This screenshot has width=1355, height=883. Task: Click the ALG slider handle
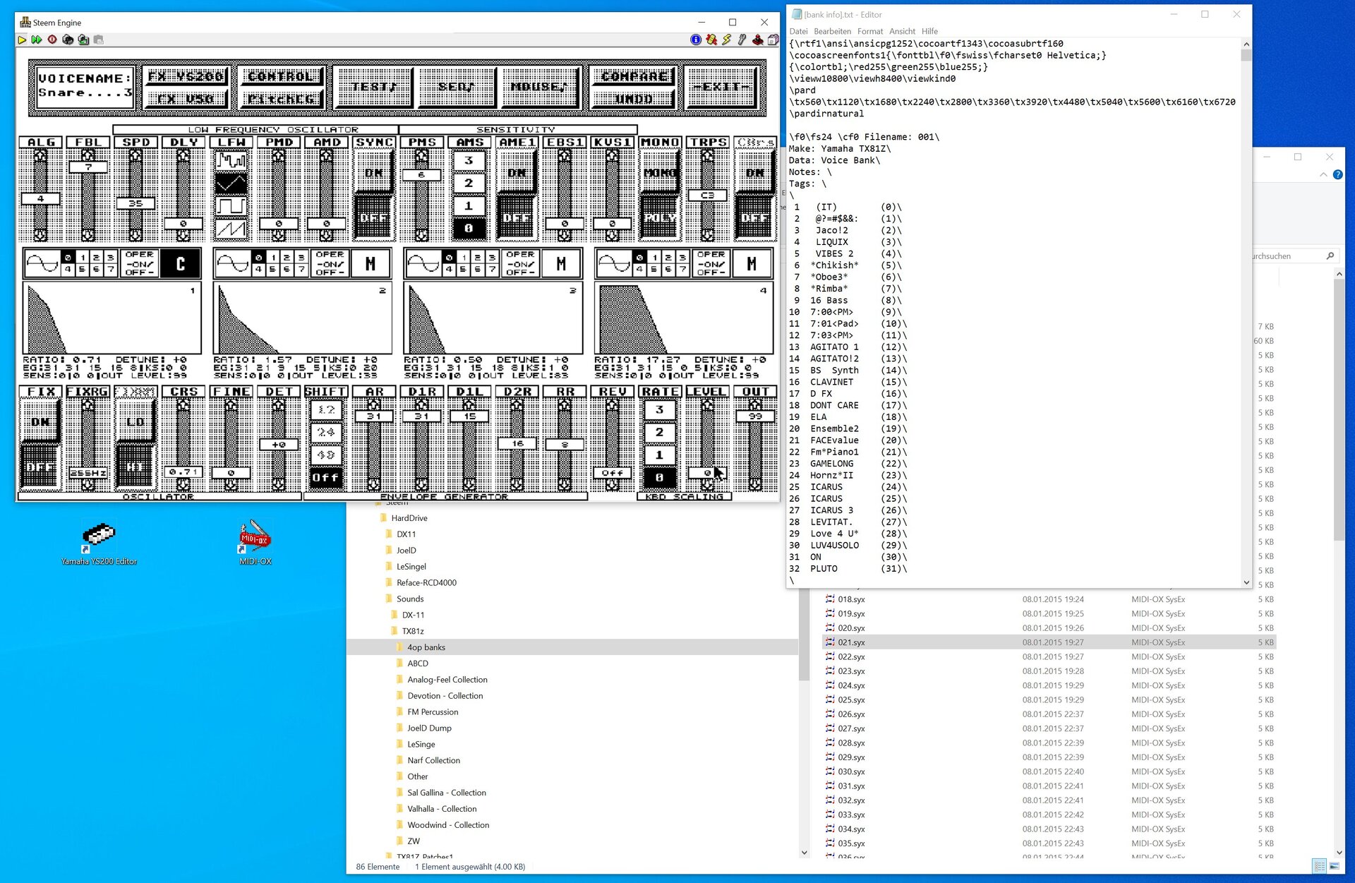tap(40, 199)
